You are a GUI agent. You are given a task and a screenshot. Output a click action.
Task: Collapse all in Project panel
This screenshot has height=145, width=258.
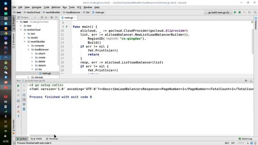[46, 17]
